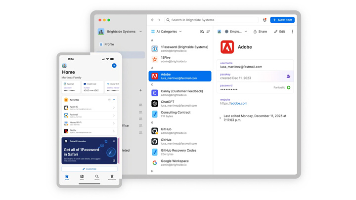
Task: Click the New Item button
Action: click(x=282, y=20)
